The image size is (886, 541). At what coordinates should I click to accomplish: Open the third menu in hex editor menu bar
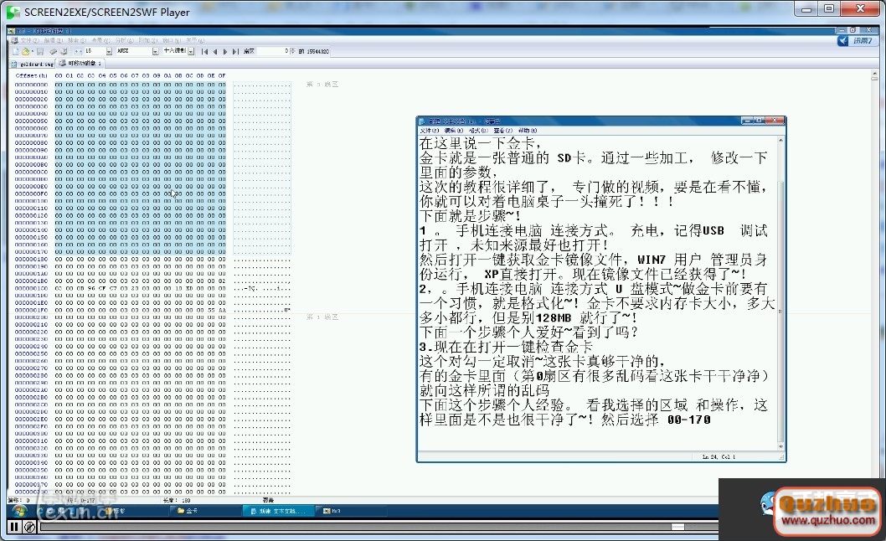click(x=77, y=41)
